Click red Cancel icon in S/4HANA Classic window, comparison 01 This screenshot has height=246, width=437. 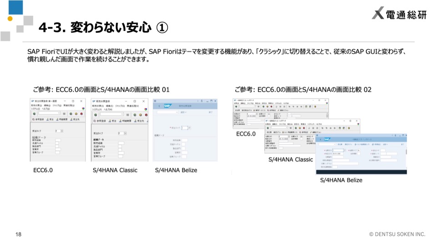tap(146, 115)
